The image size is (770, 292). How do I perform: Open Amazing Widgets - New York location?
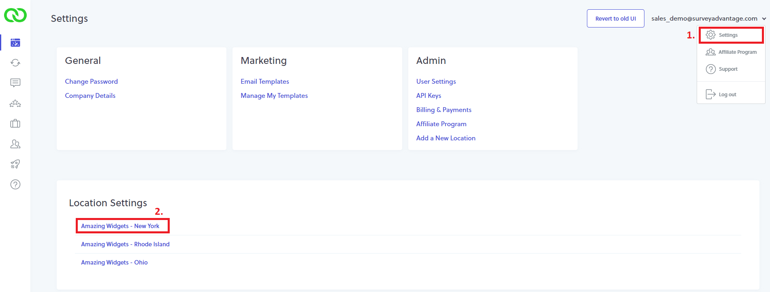(x=120, y=226)
